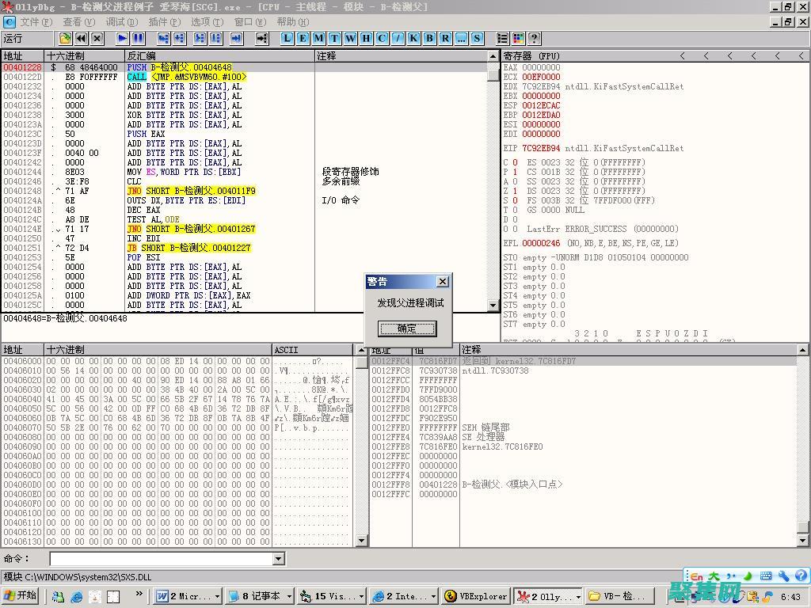Close the 警告 warning dialog
This screenshot has height=608, width=811.
[x=443, y=281]
